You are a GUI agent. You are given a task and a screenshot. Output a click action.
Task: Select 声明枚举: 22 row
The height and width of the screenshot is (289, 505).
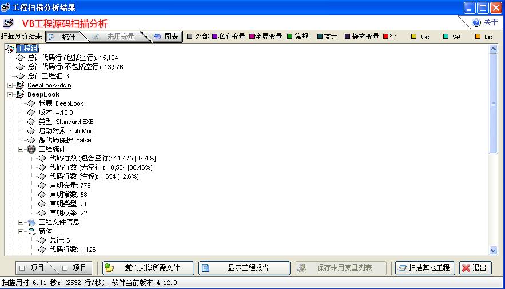[68, 213]
